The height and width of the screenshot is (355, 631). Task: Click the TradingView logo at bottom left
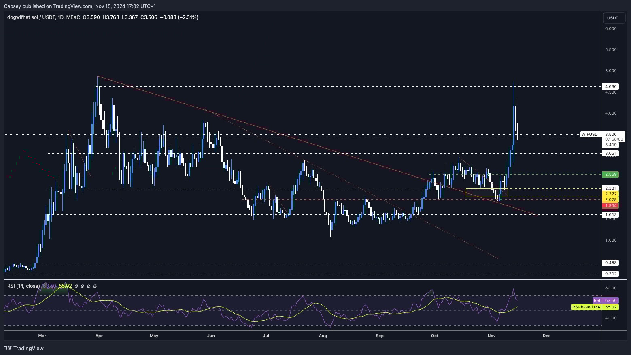coord(24,348)
